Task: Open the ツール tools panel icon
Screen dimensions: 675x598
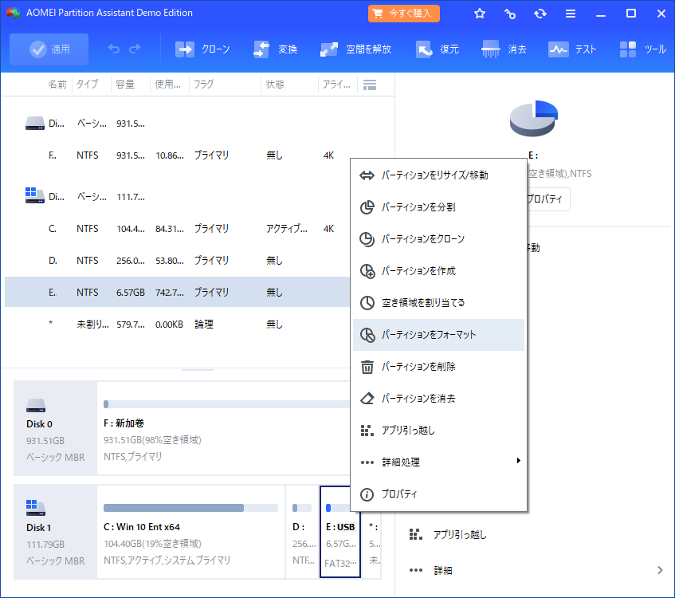Action: coord(630,49)
